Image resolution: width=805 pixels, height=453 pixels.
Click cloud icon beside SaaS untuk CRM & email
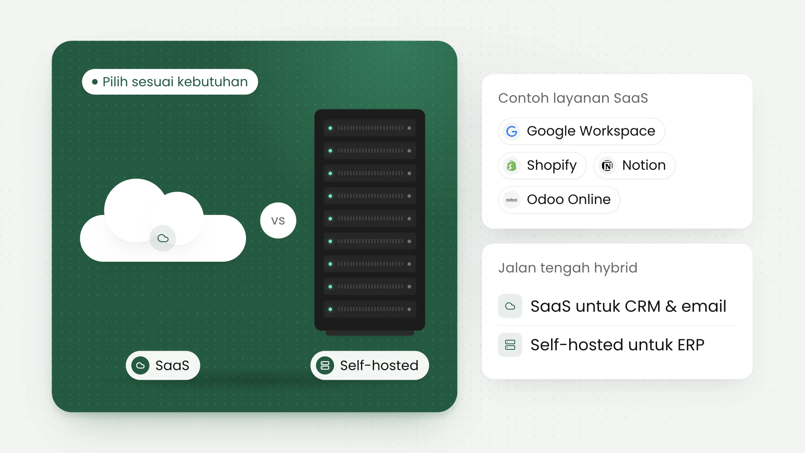coord(510,306)
